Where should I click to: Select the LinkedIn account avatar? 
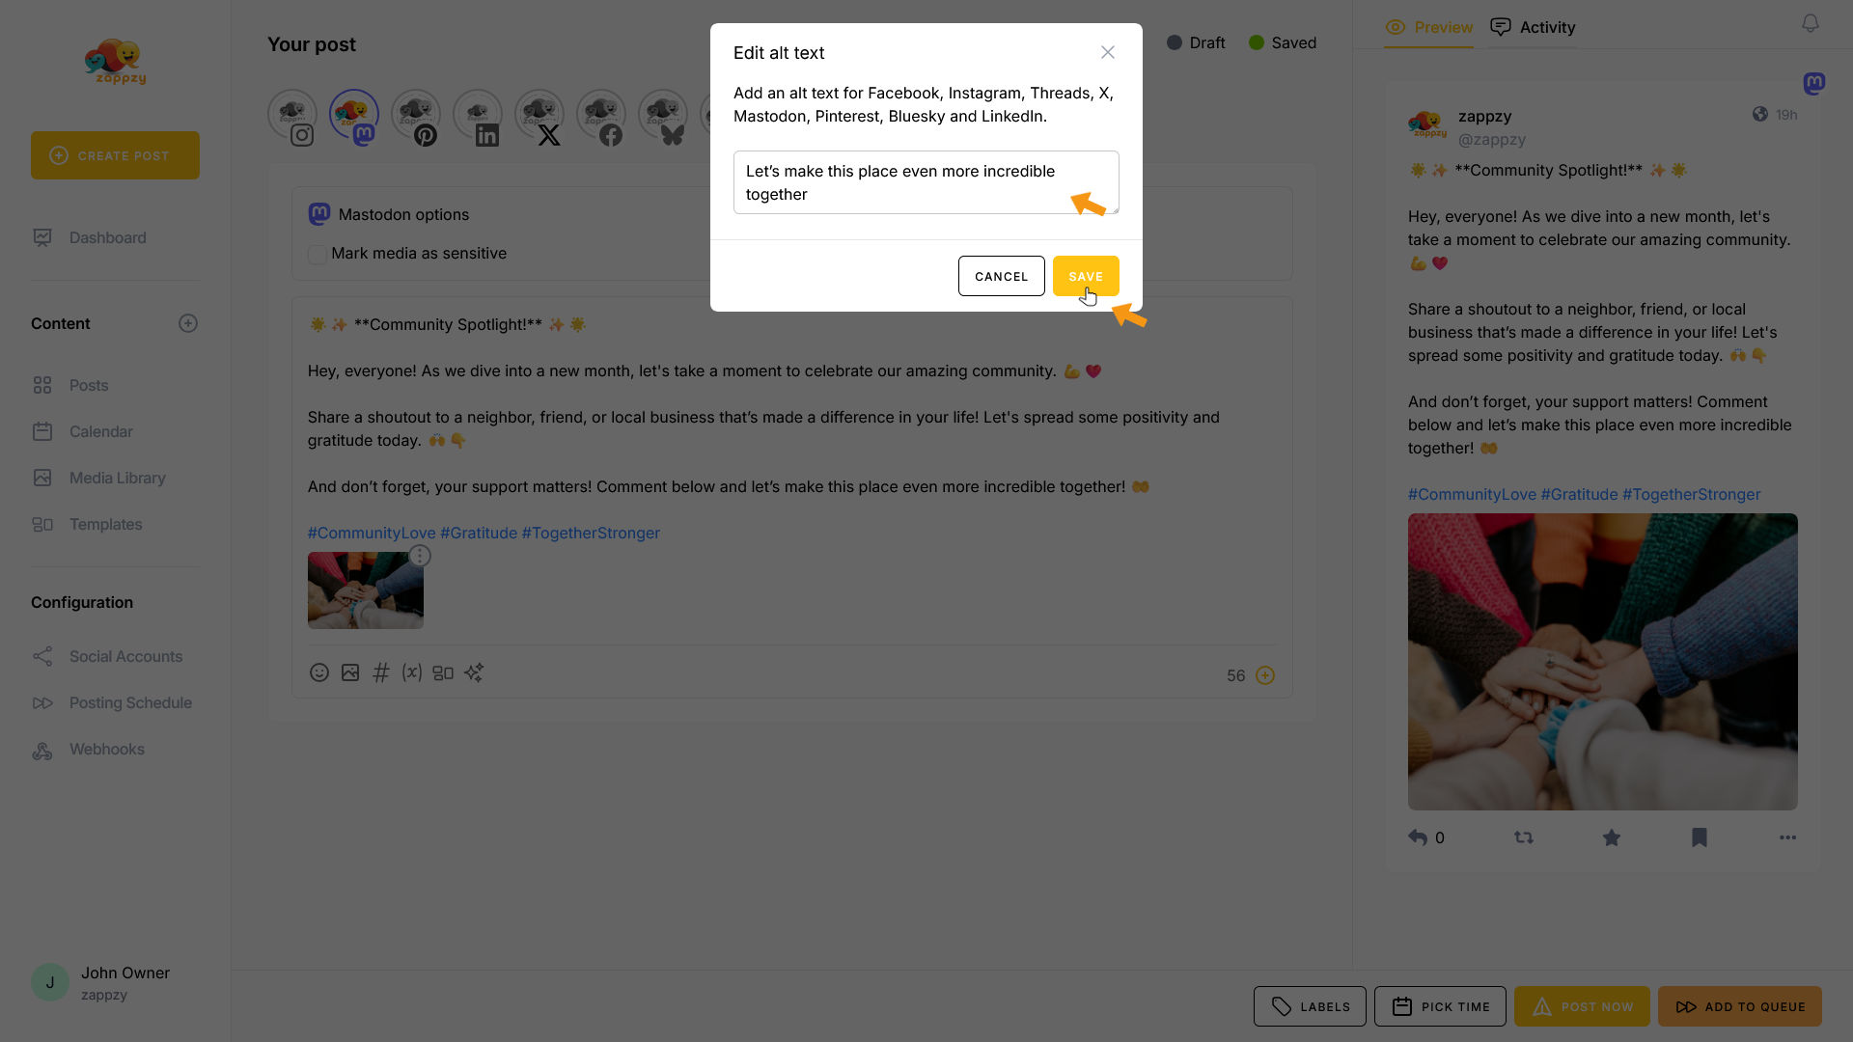[478, 116]
